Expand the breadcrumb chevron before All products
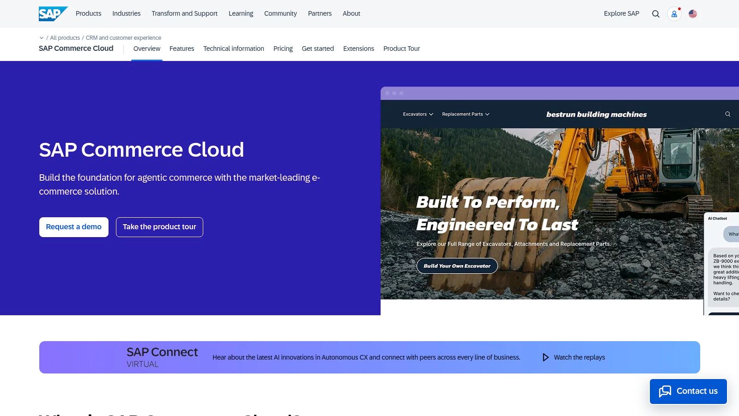Screen dimensions: 739x416 coord(42,38)
